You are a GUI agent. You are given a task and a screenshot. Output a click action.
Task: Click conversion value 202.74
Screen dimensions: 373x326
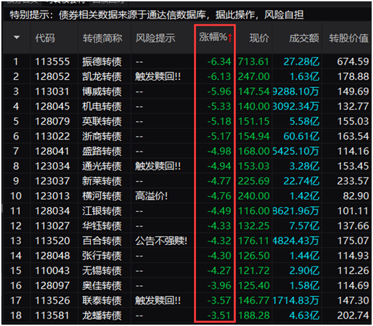click(353, 316)
